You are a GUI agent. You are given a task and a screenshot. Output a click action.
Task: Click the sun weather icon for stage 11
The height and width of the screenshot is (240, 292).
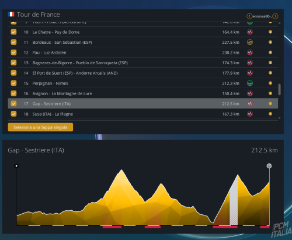click(270, 42)
